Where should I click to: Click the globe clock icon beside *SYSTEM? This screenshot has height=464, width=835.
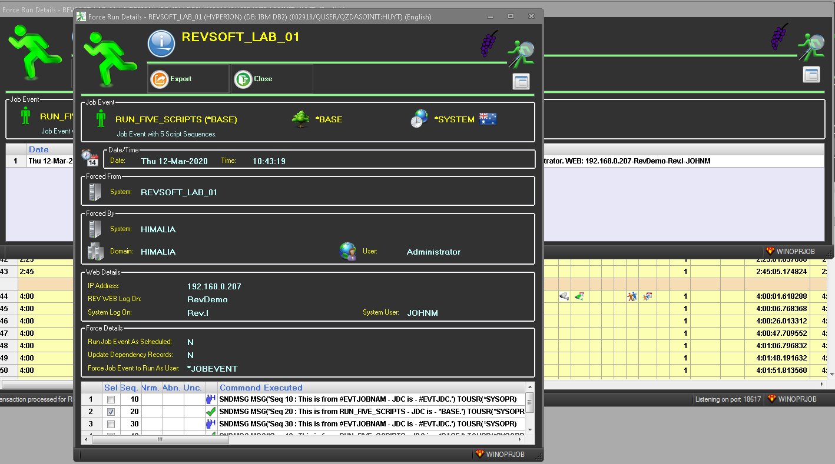[419, 119]
